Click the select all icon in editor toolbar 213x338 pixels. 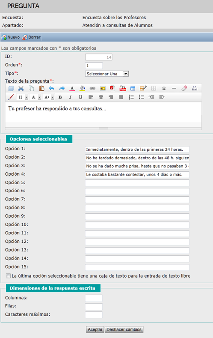[11, 88]
